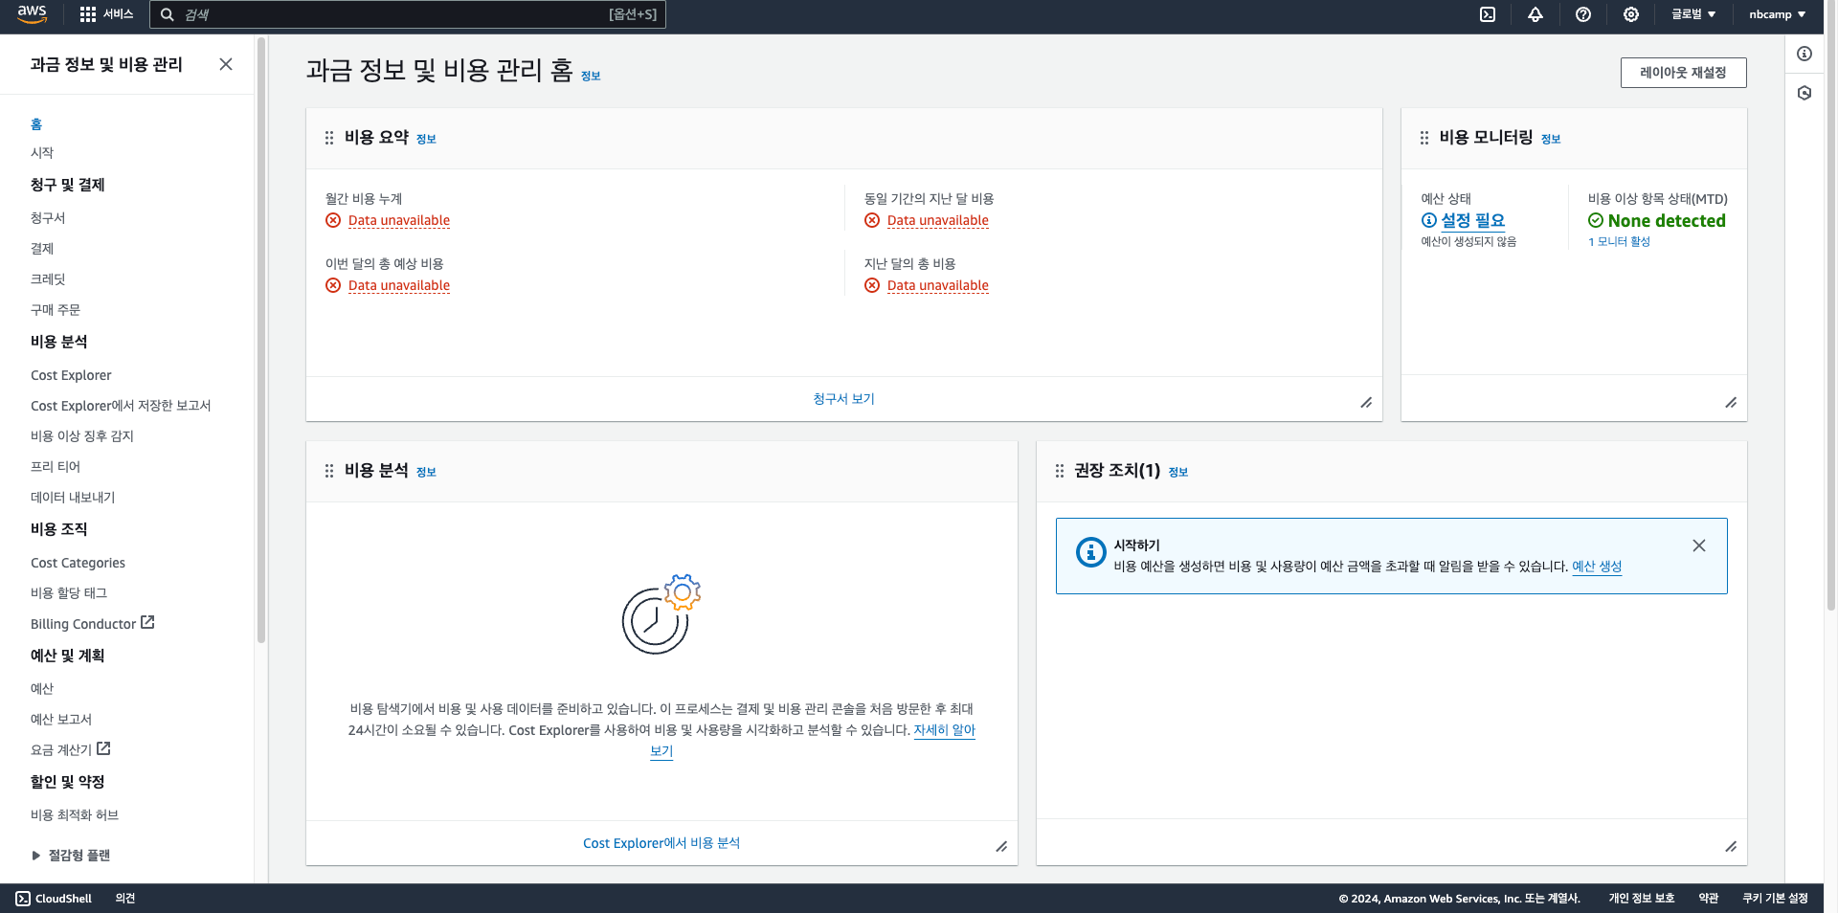Viewport: 1838px width, 913px height.
Task: Open 자세히 알아보기 link
Action: point(944,730)
